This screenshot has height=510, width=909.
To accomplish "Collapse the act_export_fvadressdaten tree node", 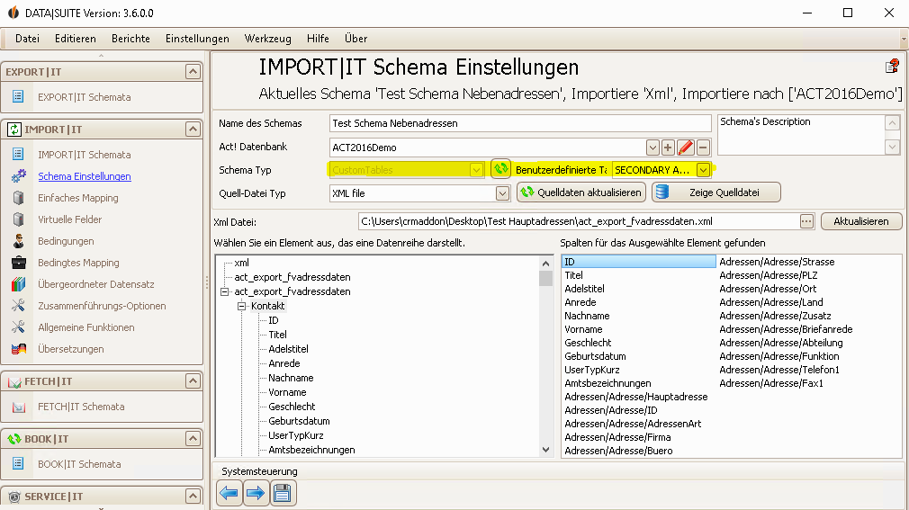I will (225, 291).
